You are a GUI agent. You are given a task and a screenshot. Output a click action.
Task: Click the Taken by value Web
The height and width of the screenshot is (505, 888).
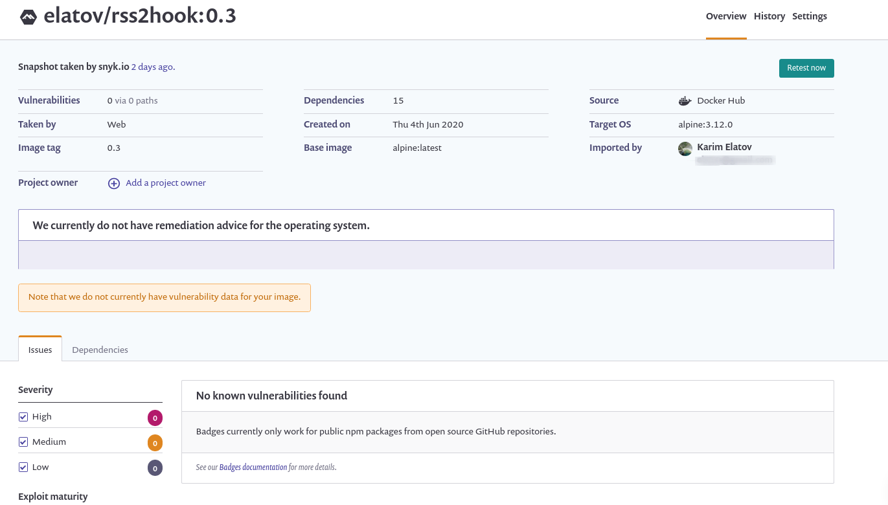coord(117,124)
